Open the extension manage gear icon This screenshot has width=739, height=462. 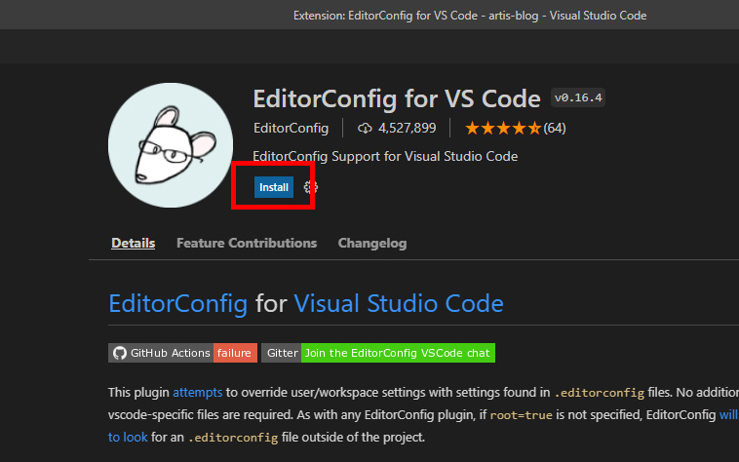point(310,187)
